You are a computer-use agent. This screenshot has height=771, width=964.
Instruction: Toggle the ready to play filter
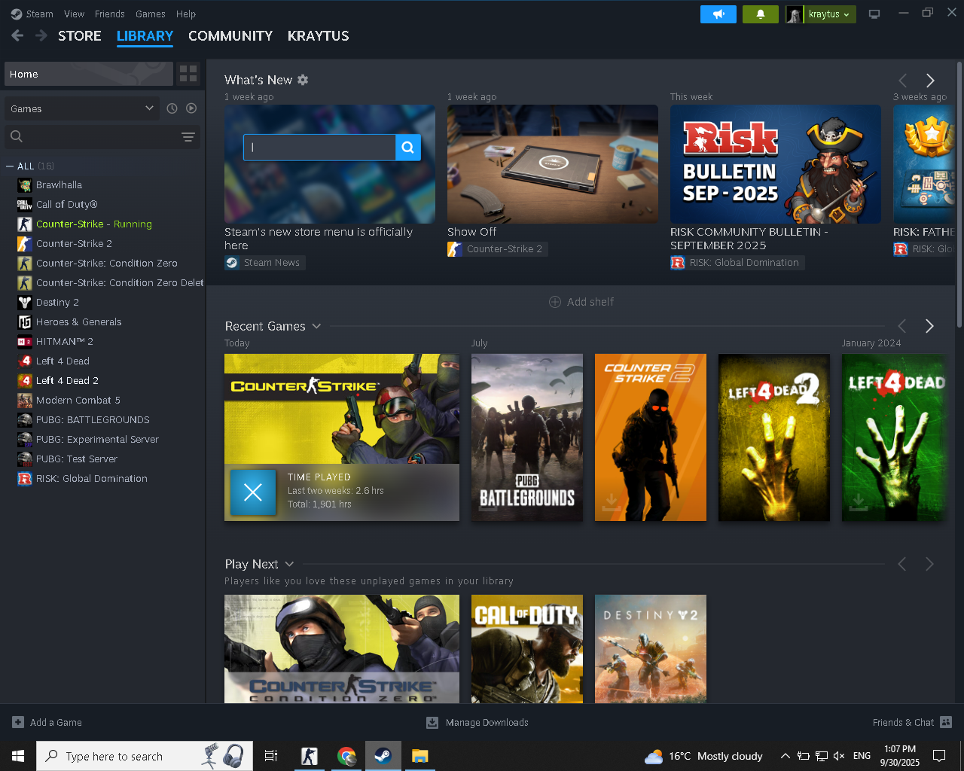pyautogui.click(x=191, y=108)
